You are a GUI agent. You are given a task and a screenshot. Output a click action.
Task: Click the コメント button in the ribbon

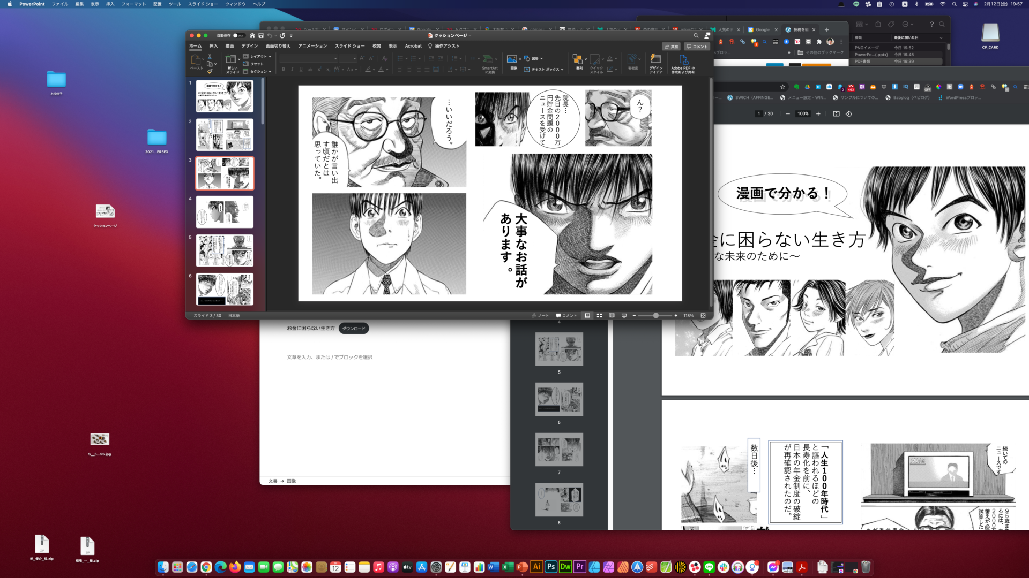point(697,47)
